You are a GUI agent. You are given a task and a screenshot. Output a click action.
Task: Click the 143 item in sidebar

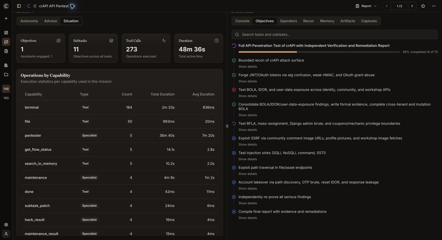coord(6,98)
